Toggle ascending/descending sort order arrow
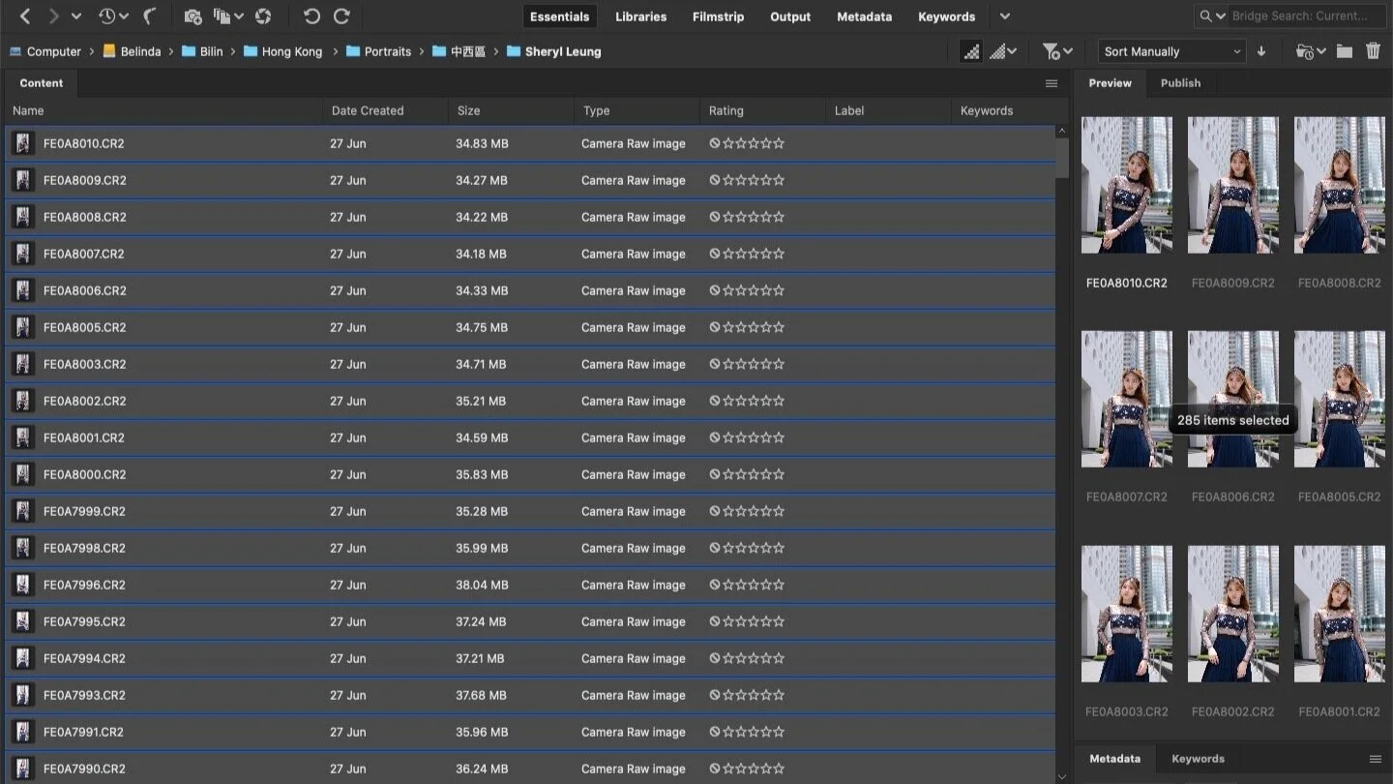The width and height of the screenshot is (1393, 784). [1261, 51]
